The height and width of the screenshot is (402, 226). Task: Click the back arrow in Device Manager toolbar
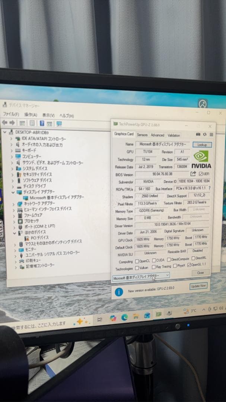(4, 123)
